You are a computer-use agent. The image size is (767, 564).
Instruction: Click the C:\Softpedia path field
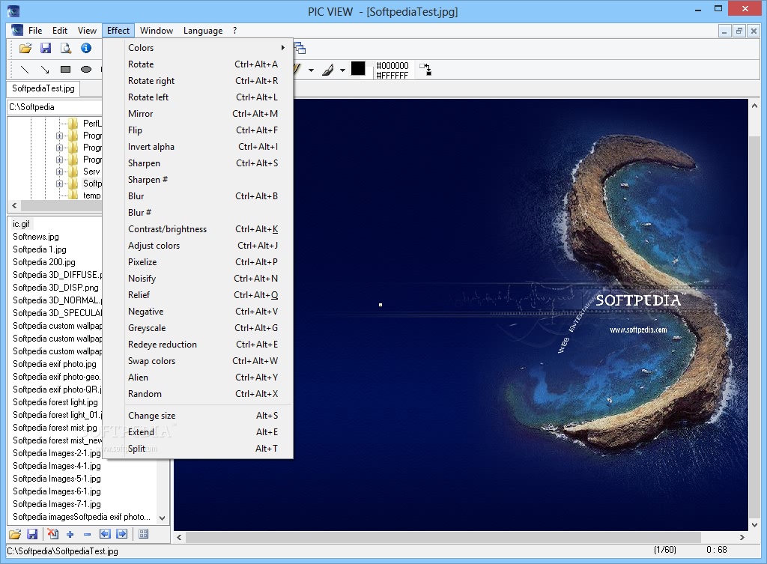[55, 107]
